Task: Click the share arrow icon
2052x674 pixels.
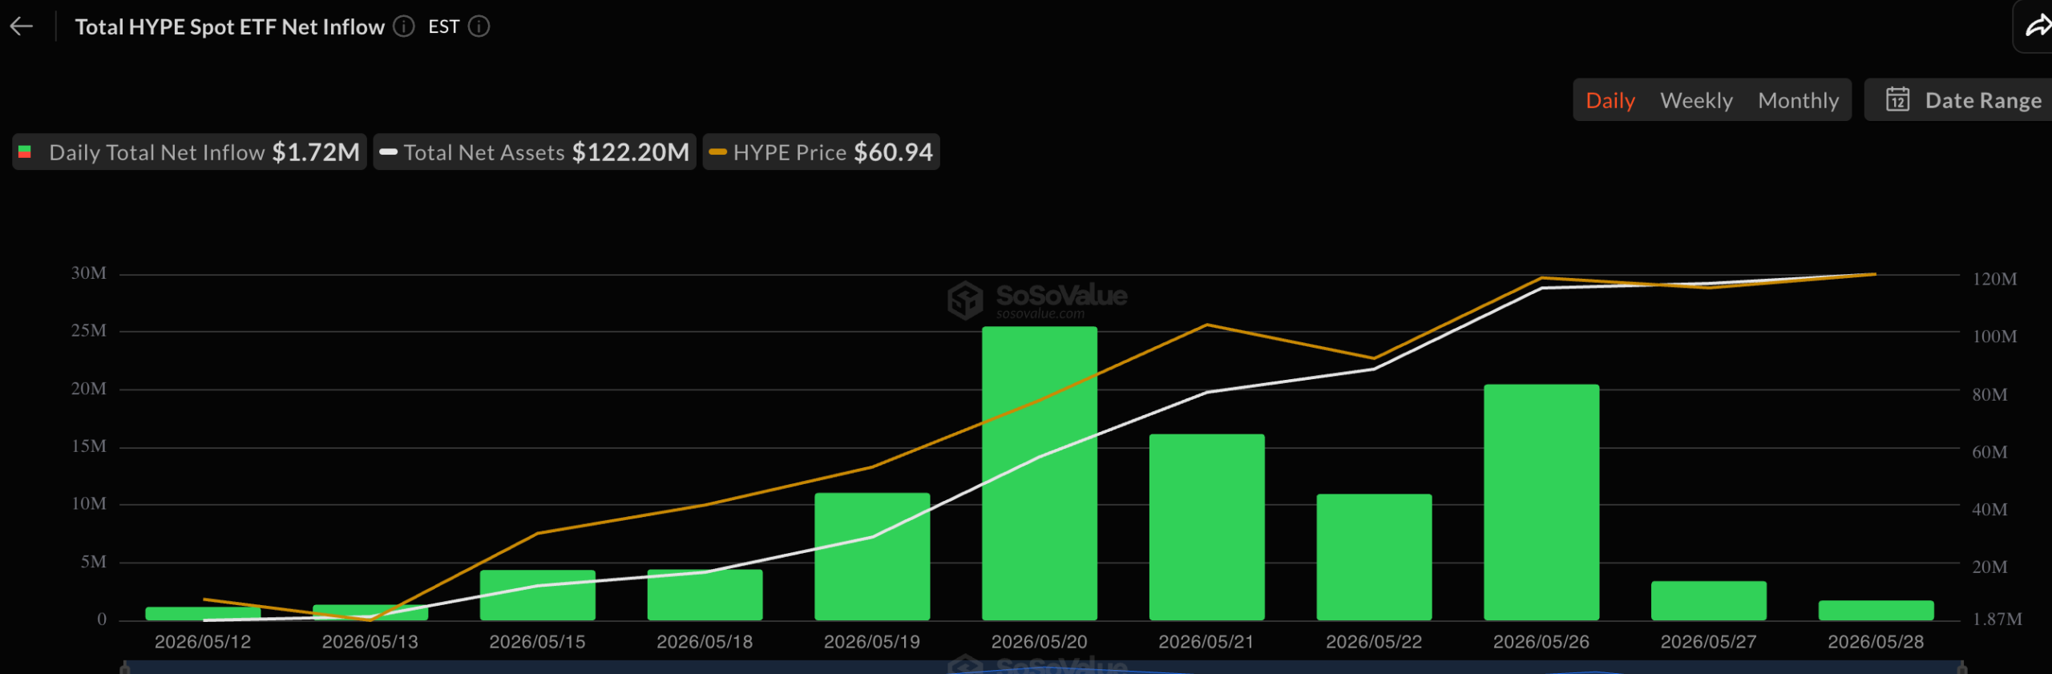Action: click(x=2038, y=27)
